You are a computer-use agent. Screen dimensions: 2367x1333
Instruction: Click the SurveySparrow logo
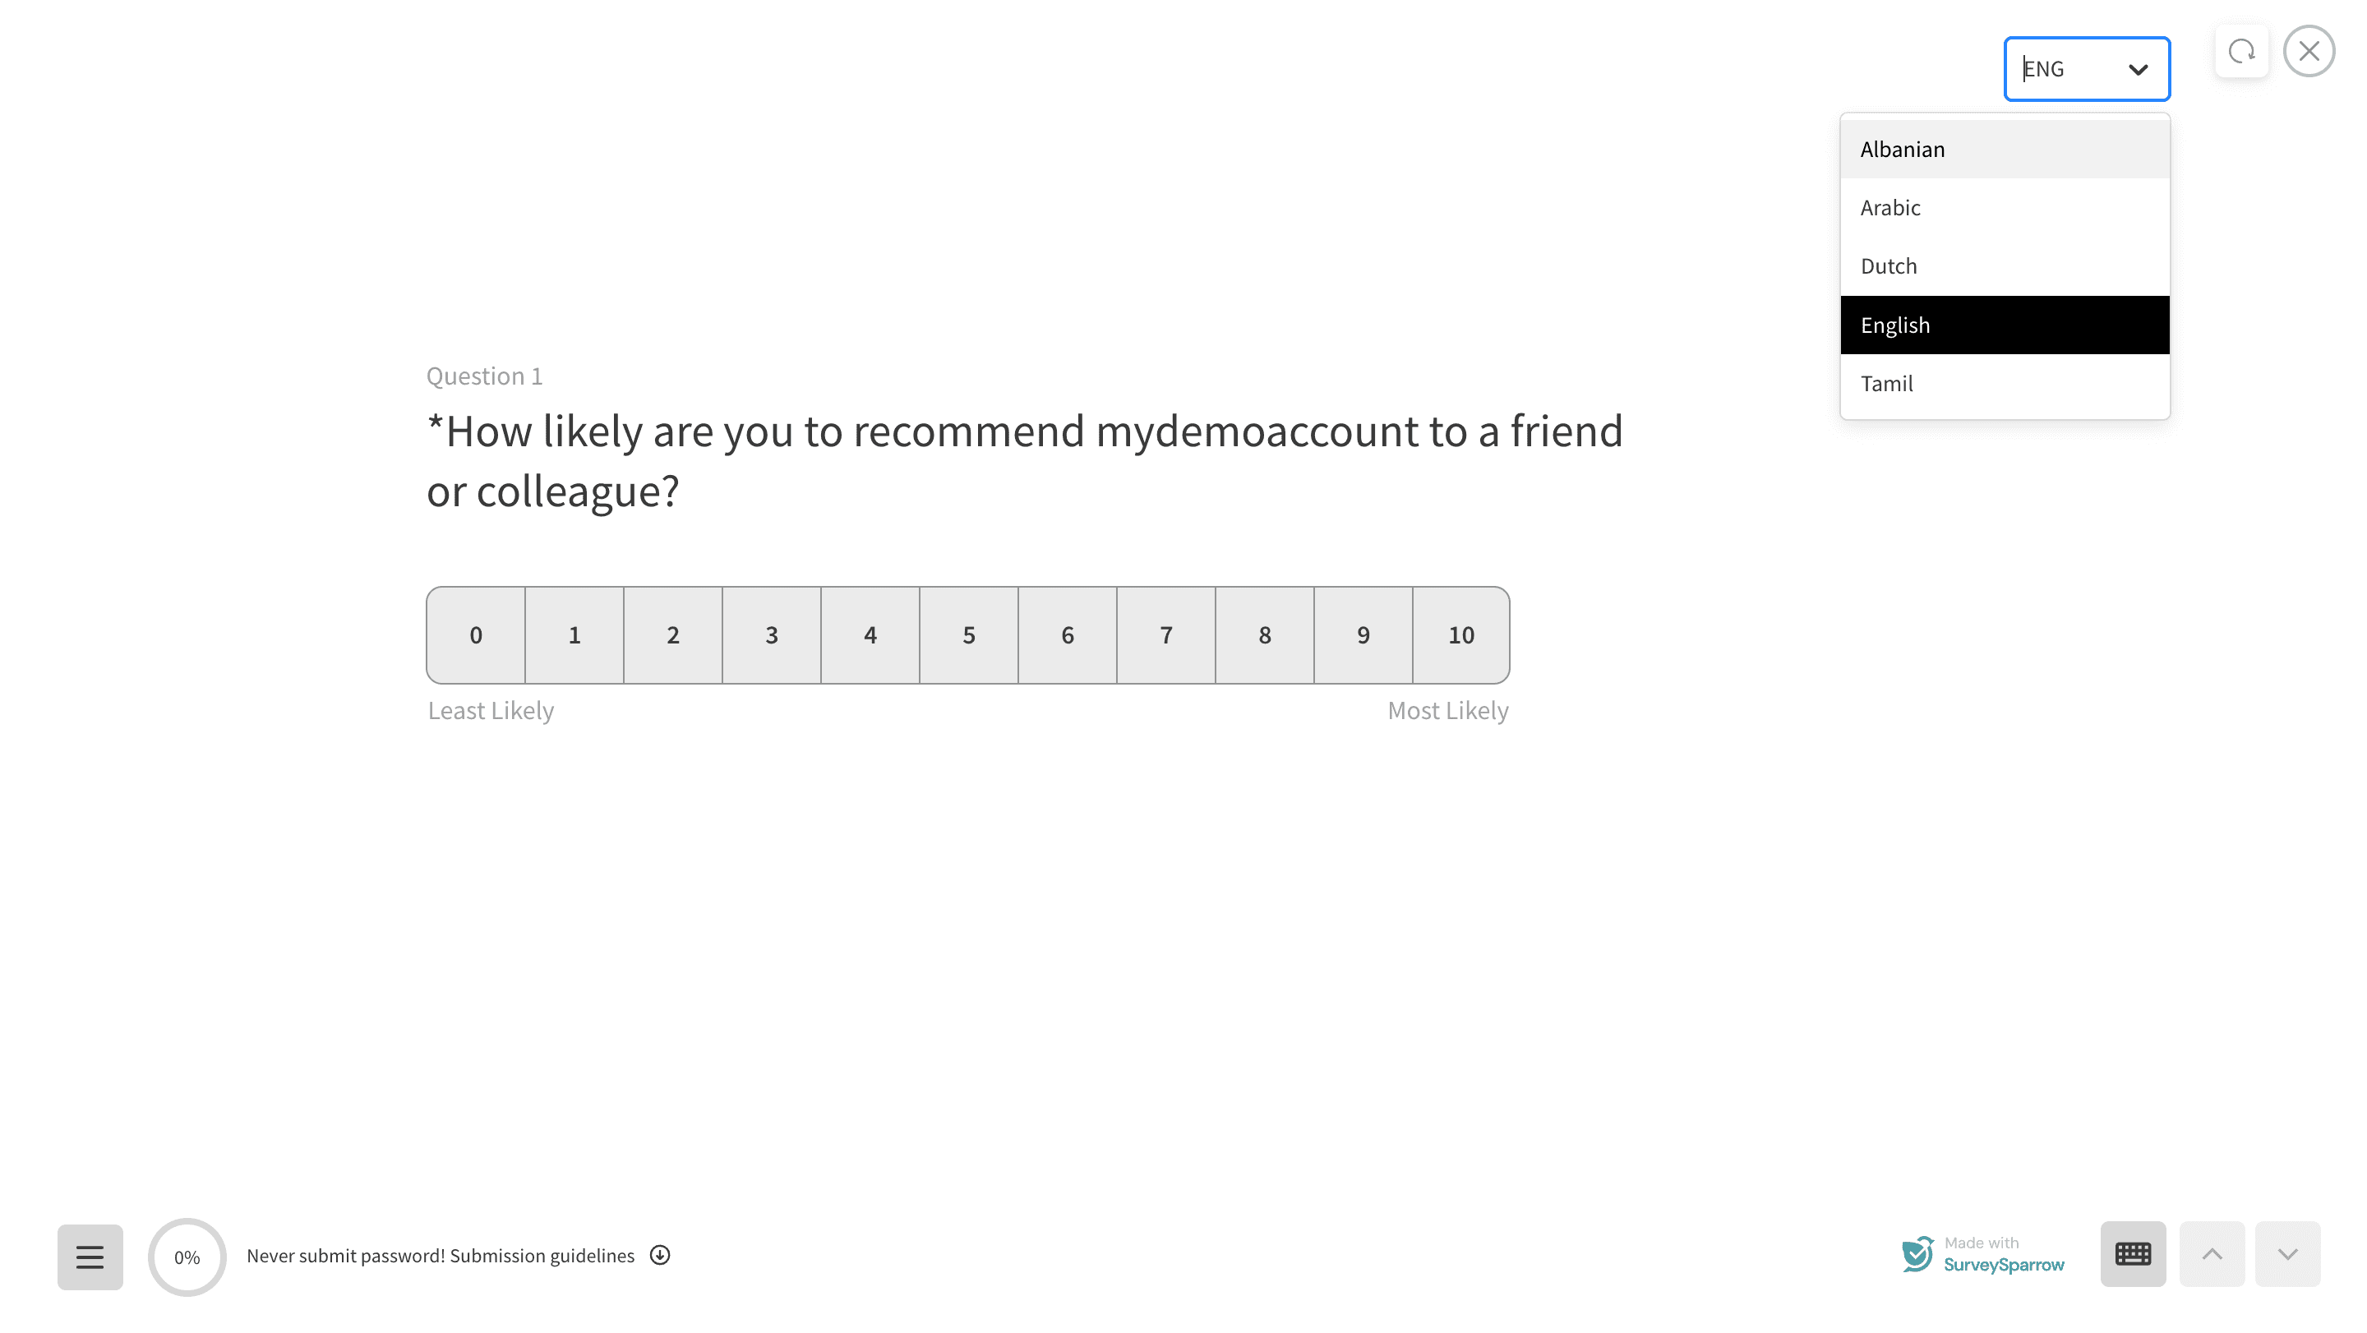[x=1982, y=1255]
